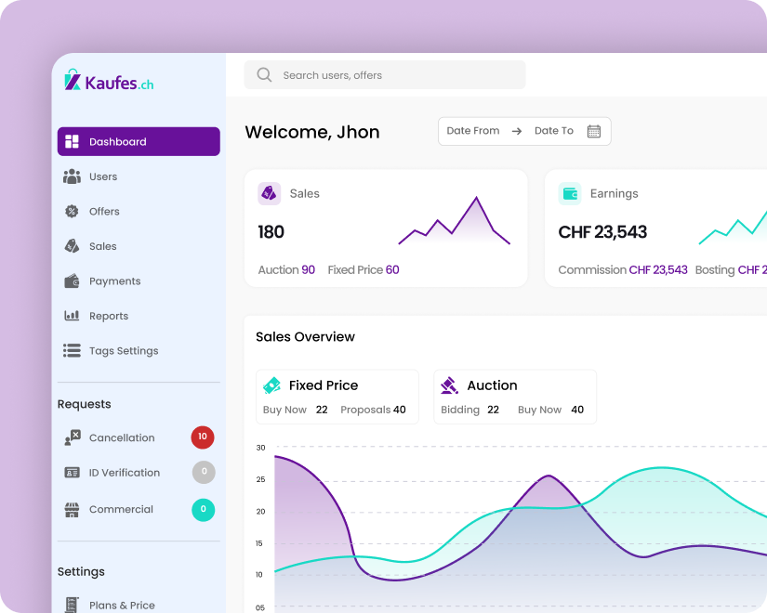Click the Dashboard grid icon

coord(72,141)
